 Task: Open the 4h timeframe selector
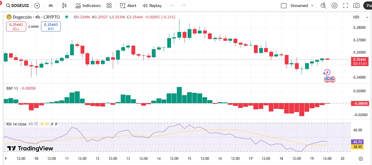[51, 6]
